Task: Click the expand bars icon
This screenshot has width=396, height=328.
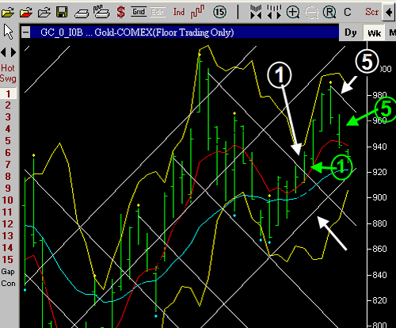Action: tap(274, 12)
